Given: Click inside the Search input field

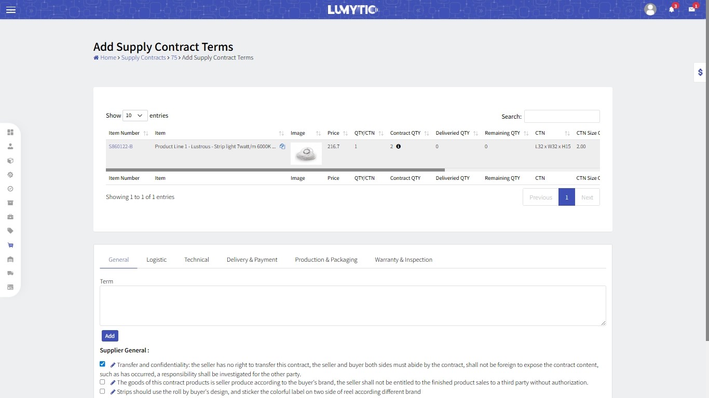Looking at the screenshot, I should click(x=562, y=116).
